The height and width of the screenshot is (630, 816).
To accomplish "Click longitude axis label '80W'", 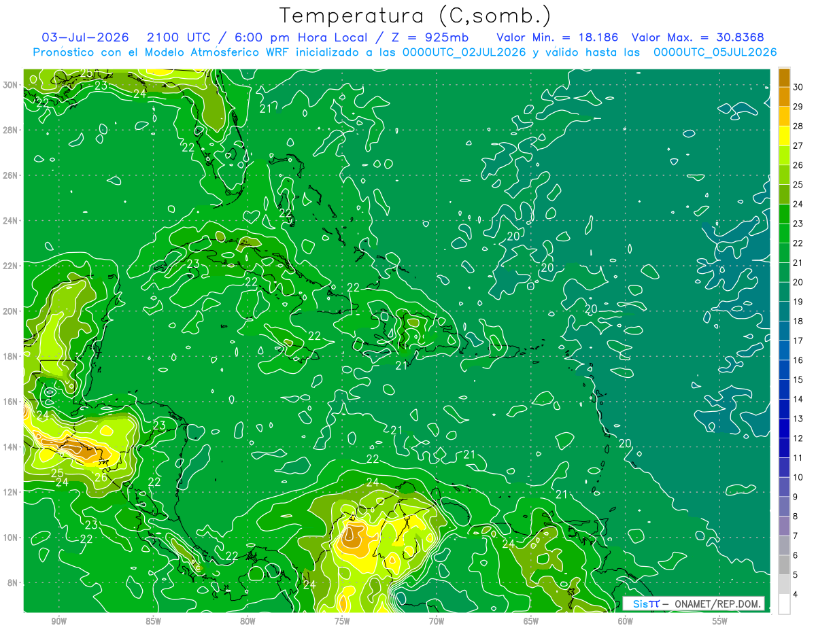I will pyautogui.click(x=248, y=621).
